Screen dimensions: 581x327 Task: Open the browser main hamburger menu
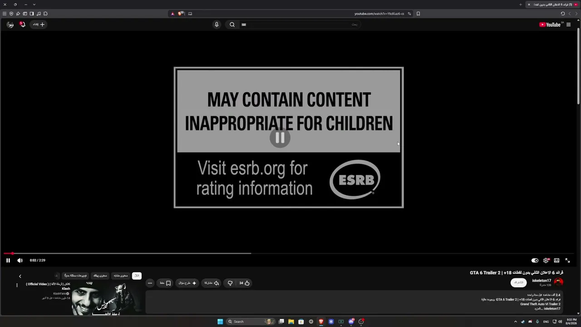point(5,14)
